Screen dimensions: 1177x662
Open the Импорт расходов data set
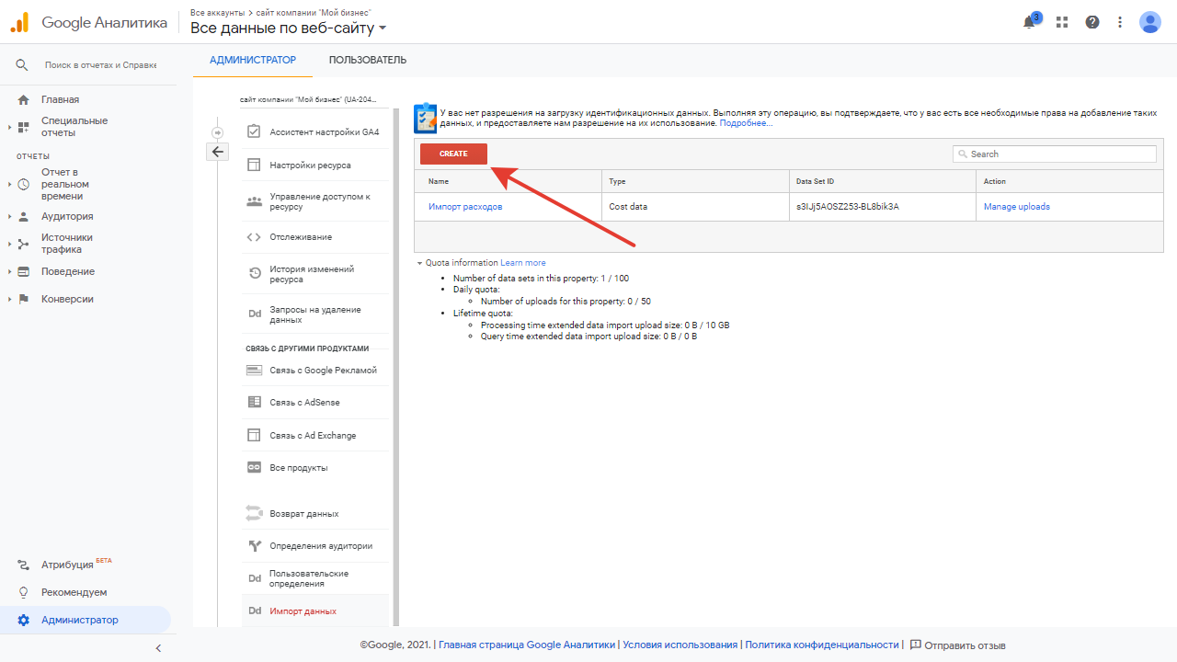[x=465, y=207]
